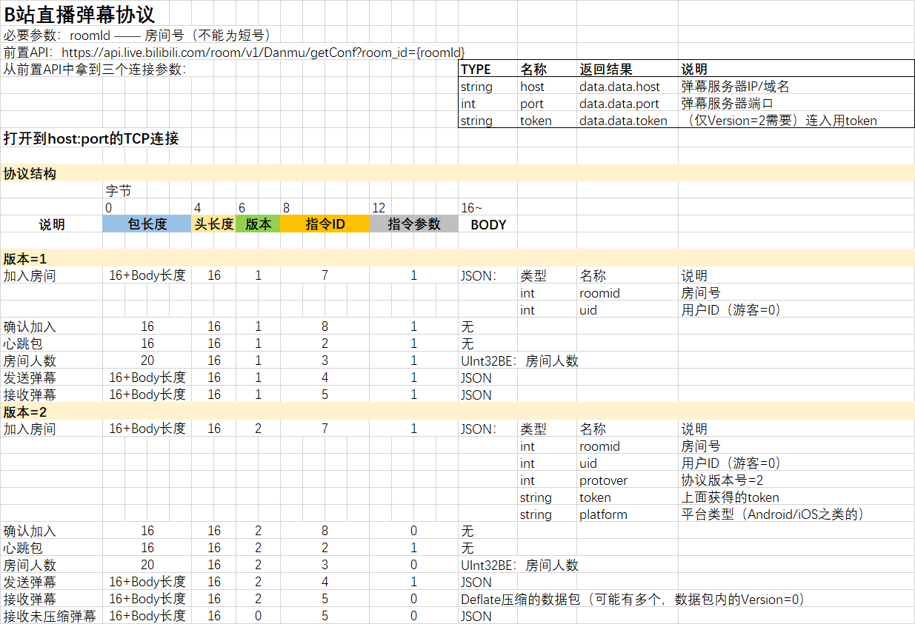Select 指令ID "7" in 版本=1 加入房间 row
This screenshot has width=915, height=624.
[325, 275]
